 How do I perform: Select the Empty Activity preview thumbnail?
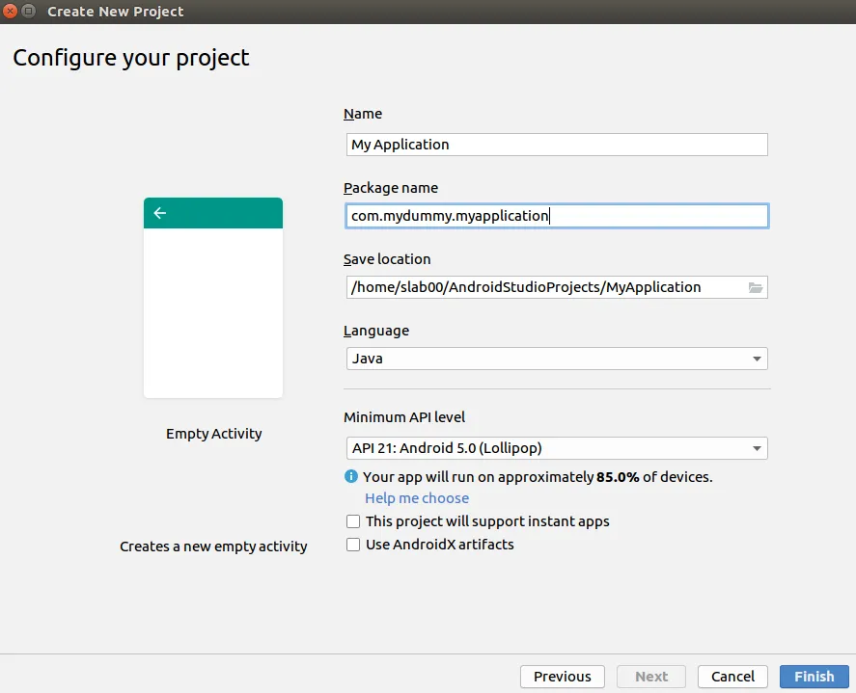(213, 298)
